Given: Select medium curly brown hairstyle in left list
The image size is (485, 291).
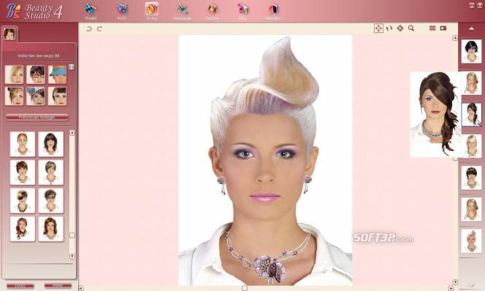Looking at the screenshot, I should 50,229.
